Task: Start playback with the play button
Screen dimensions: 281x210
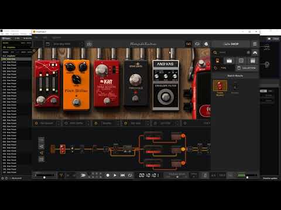Action: pyautogui.click(x=115, y=176)
